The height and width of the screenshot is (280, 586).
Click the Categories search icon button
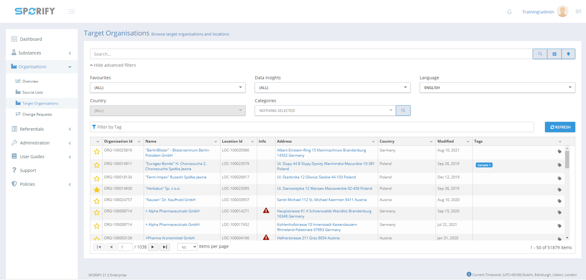pyautogui.click(x=403, y=110)
